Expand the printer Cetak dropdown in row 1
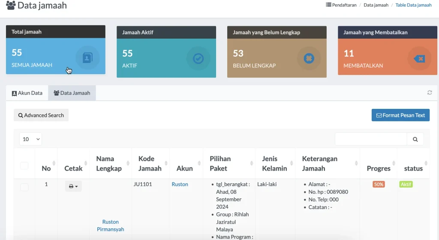The width and height of the screenshot is (439, 240). point(73,186)
